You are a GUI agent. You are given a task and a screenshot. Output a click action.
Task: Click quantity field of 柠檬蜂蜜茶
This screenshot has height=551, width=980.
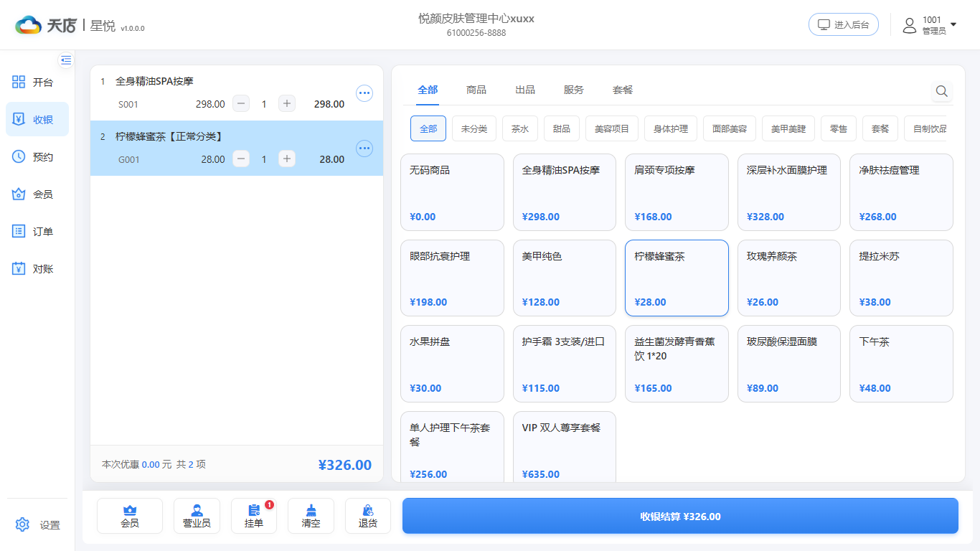coord(264,159)
